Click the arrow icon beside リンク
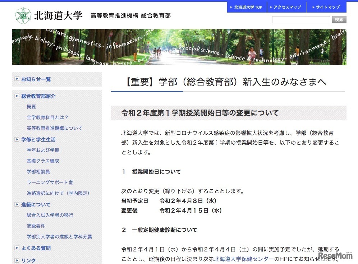The image size is (358, 264). [x=16, y=260]
